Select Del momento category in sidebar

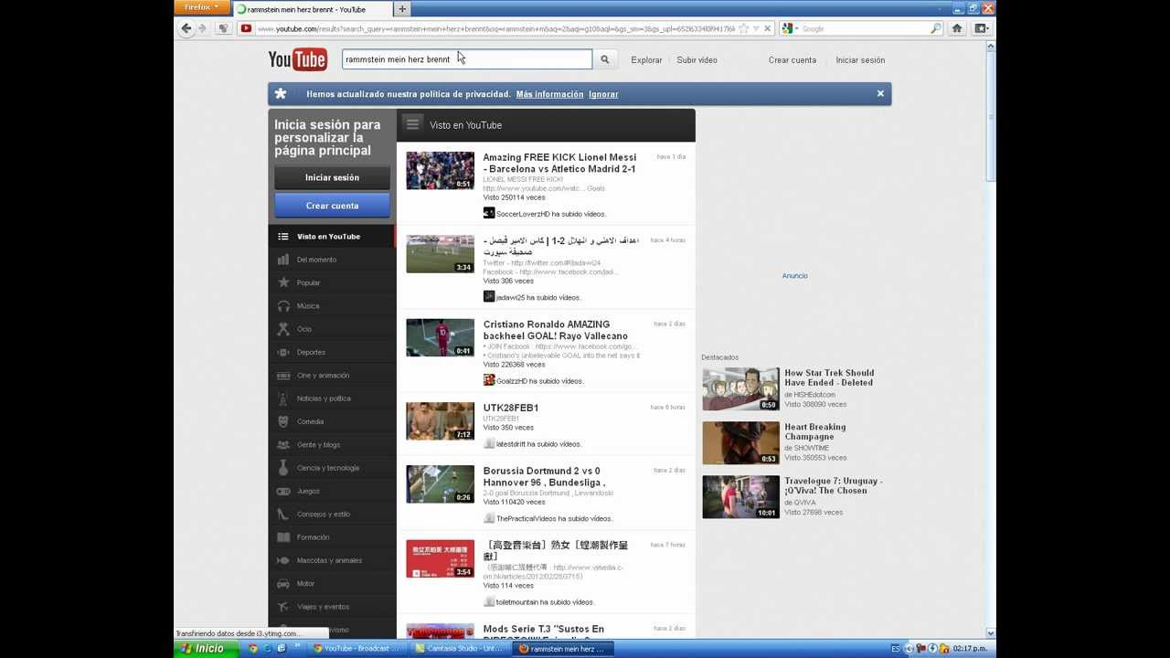333,260
